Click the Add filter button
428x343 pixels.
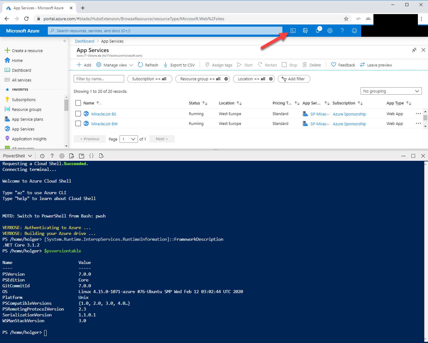coord(294,79)
